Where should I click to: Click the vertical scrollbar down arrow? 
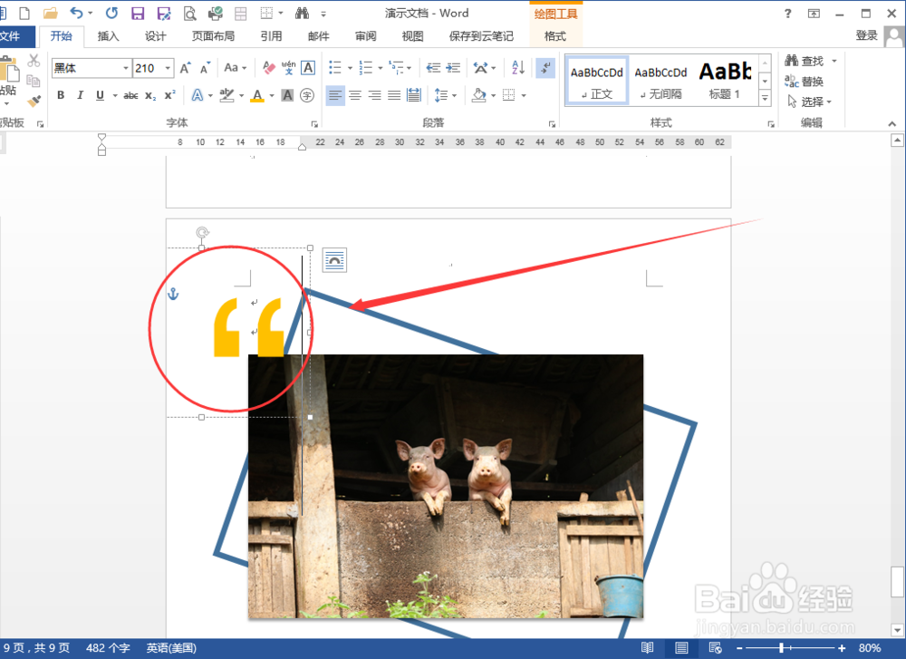[x=897, y=630]
